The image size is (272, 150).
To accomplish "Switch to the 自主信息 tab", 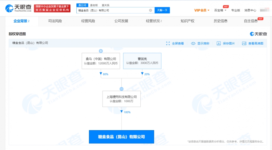I will [251, 21].
